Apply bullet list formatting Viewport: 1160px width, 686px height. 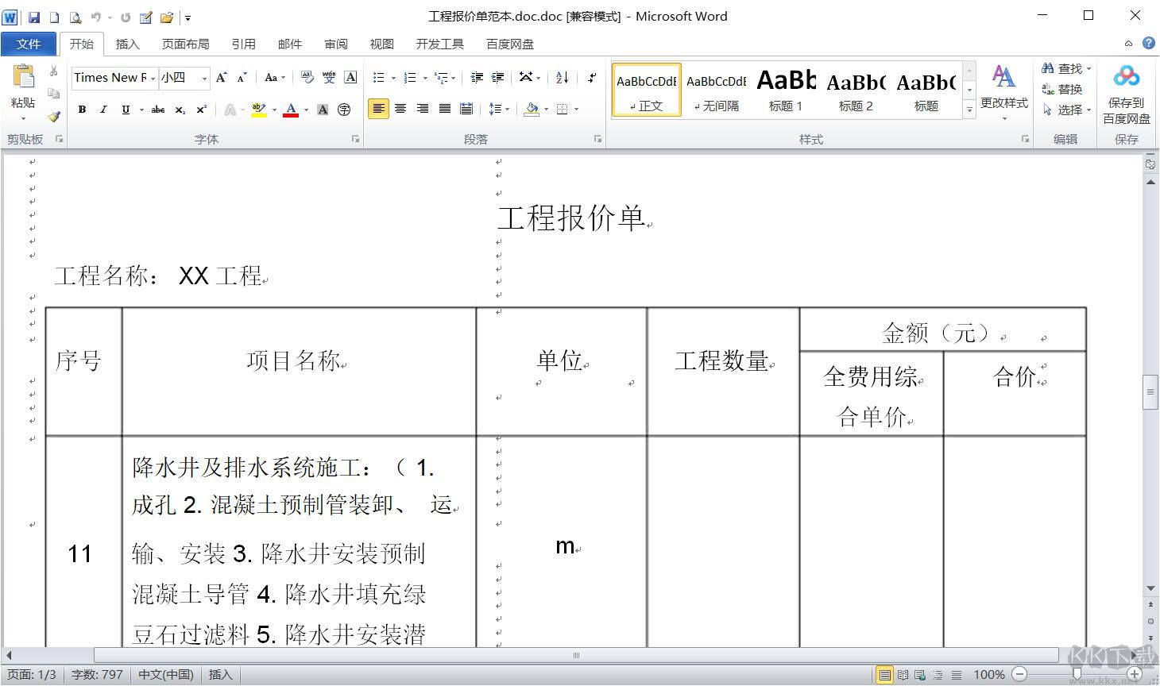tap(379, 78)
